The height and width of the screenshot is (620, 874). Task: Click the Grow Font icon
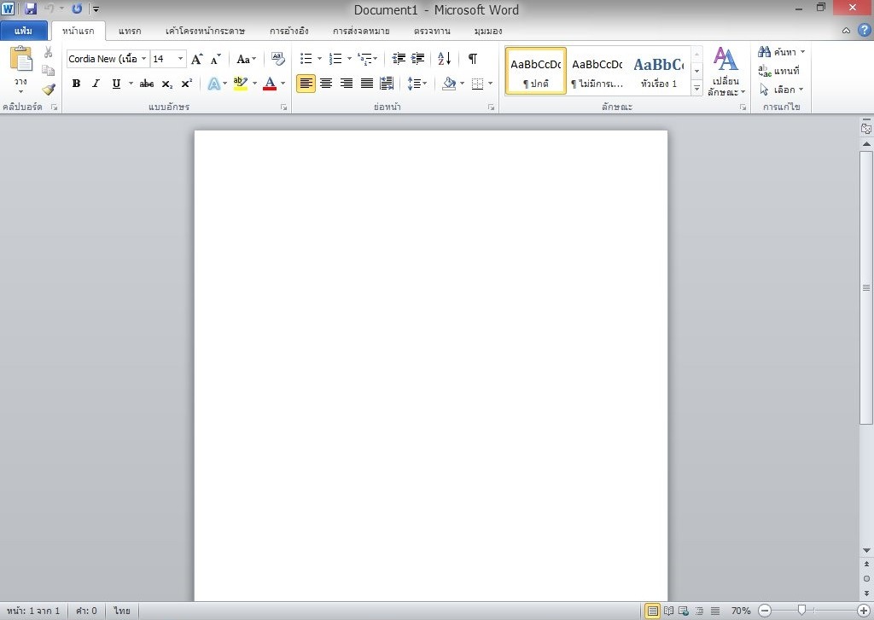[197, 59]
